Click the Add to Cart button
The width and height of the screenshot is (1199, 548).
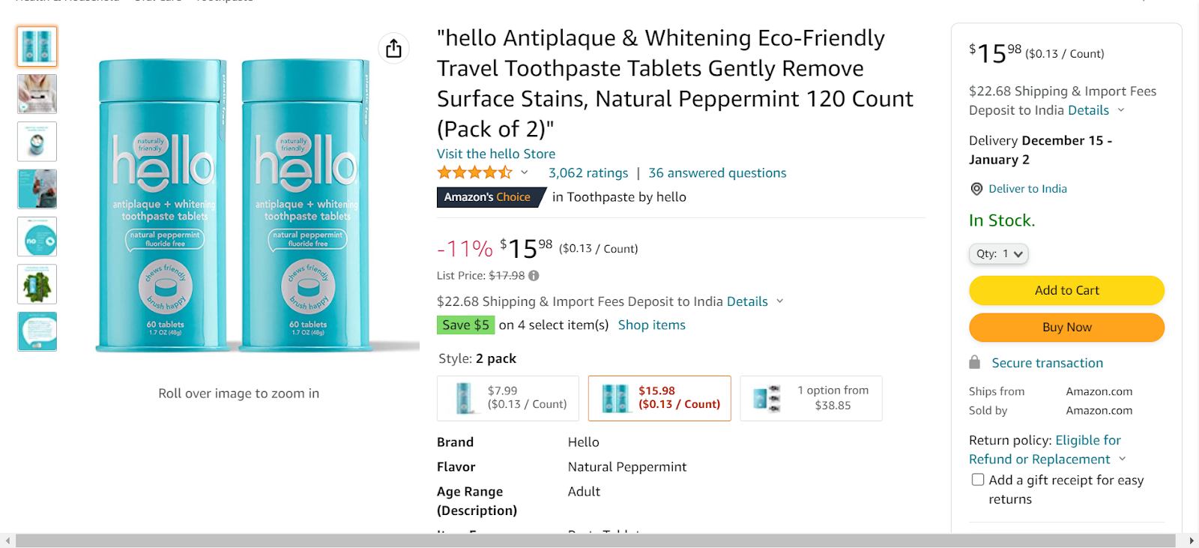point(1066,291)
